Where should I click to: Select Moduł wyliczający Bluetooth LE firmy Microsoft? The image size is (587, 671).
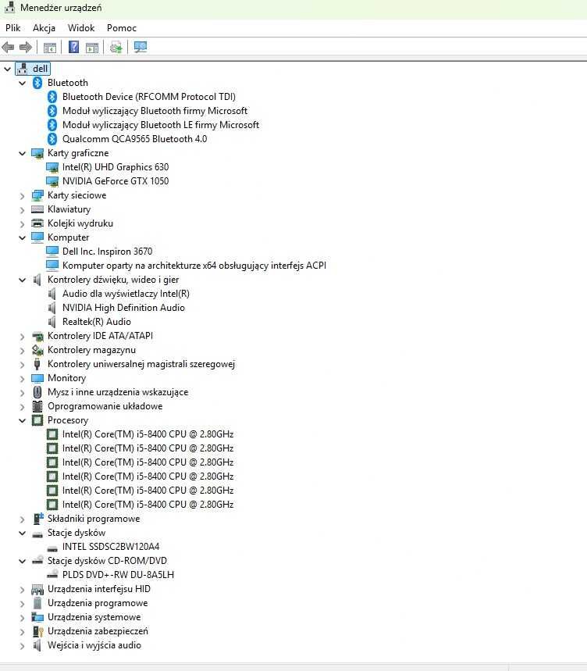coord(161,125)
